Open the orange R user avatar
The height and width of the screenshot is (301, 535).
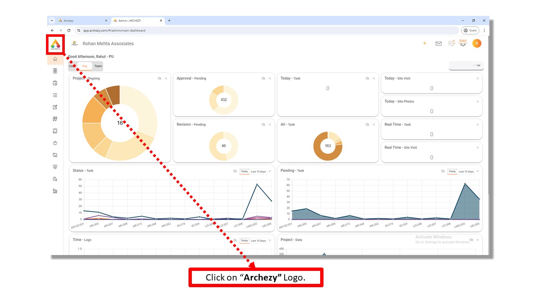[477, 43]
